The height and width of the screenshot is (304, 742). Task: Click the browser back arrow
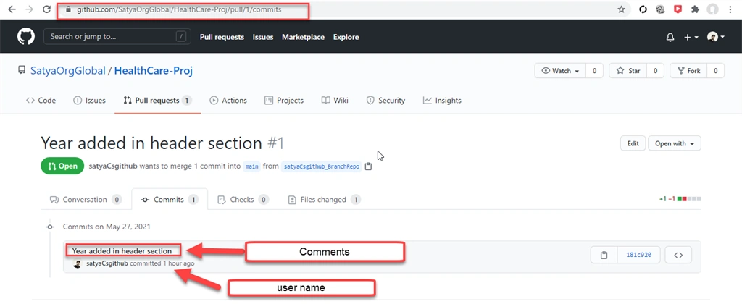(x=12, y=9)
